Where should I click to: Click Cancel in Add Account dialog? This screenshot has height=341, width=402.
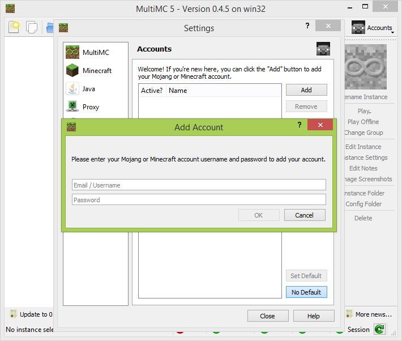(x=305, y=215)
